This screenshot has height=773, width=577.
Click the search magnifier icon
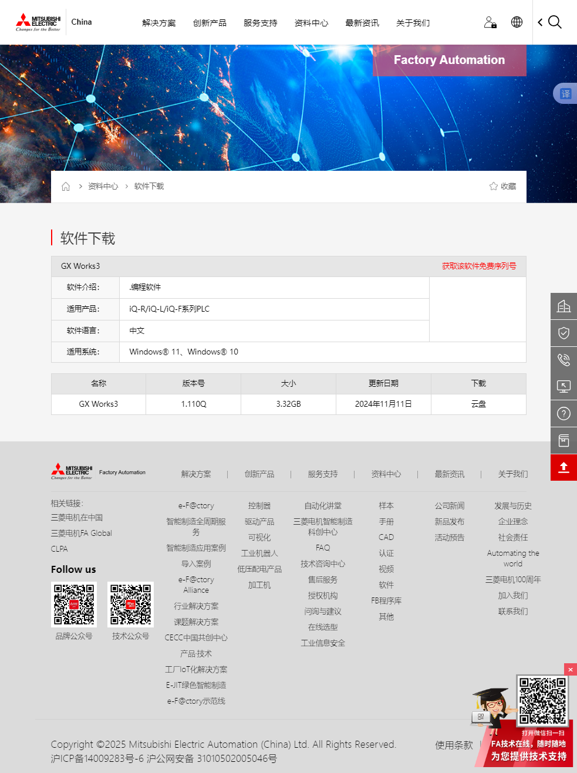coord(555,22)
